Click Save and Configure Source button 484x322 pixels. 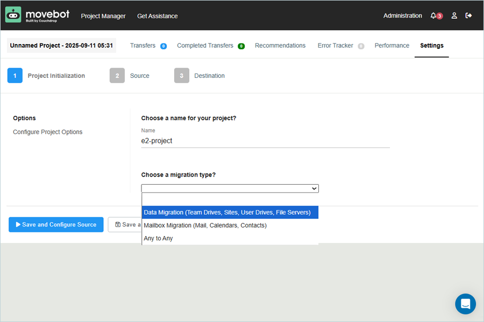pos(56,225)
